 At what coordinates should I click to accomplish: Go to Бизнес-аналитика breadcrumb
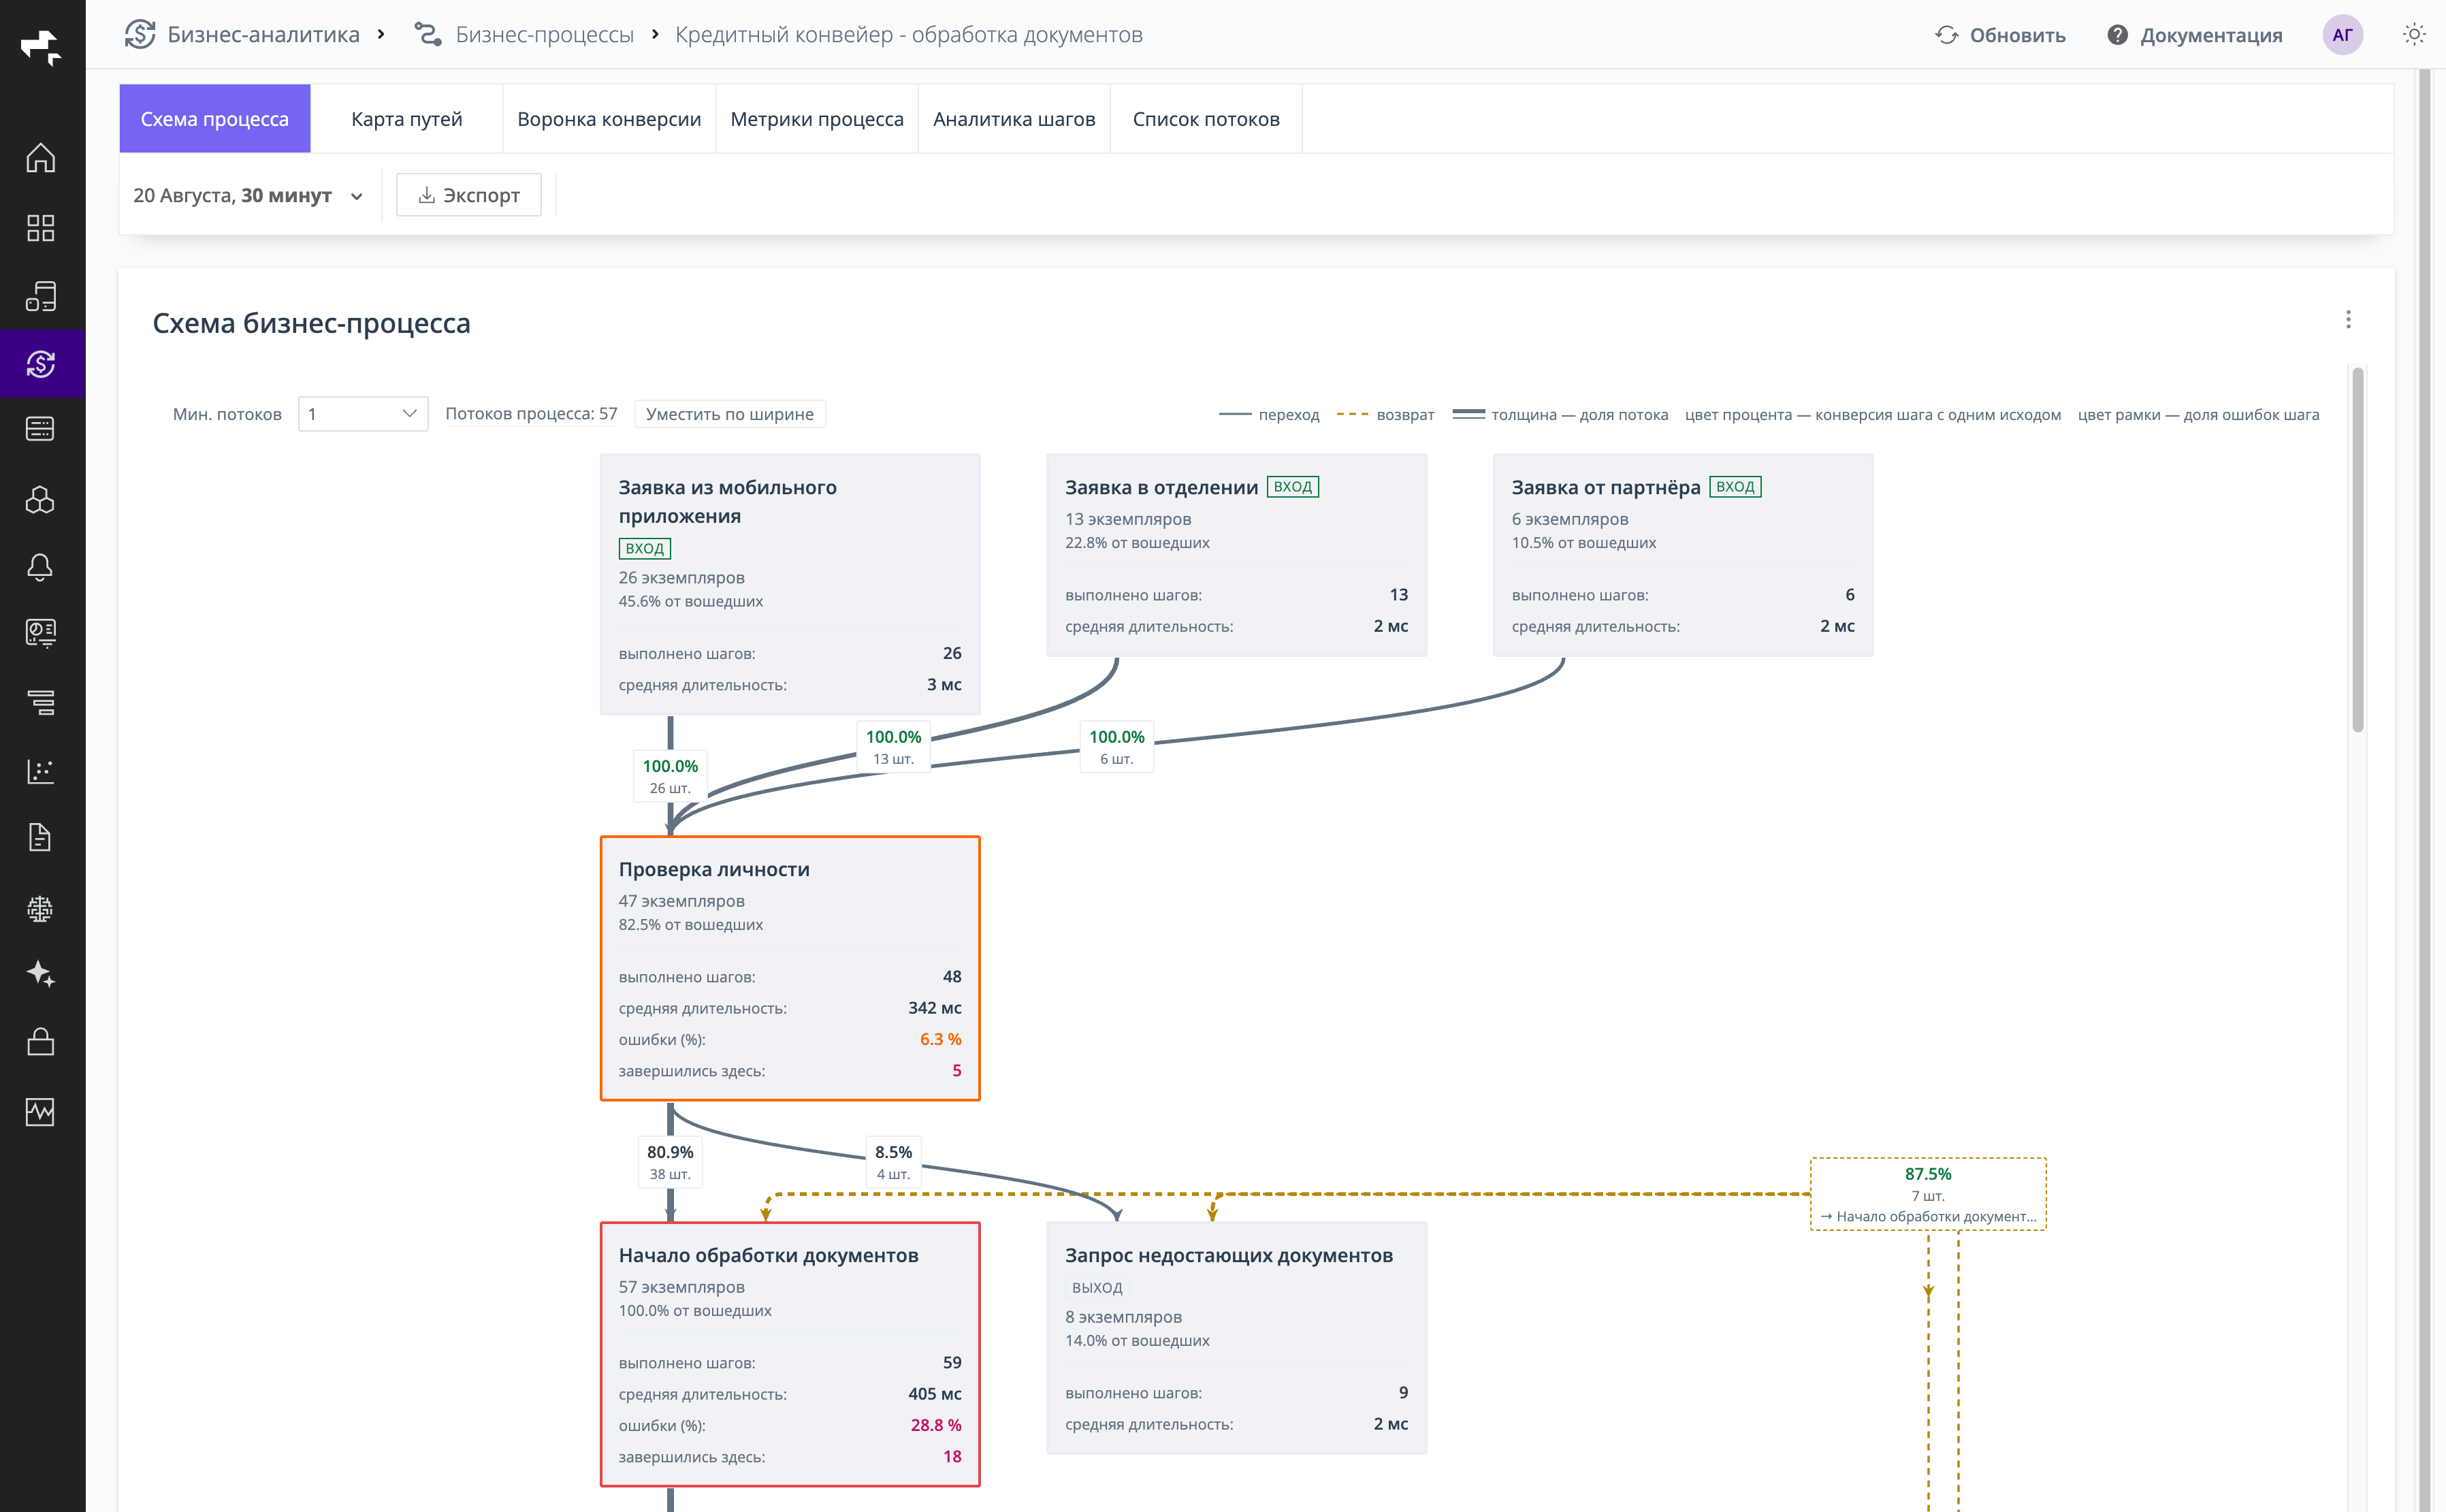tap(263, 35)
